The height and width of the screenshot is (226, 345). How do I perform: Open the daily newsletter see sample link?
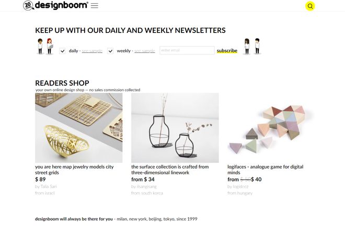pyautogui.click(x=92, y=51)
